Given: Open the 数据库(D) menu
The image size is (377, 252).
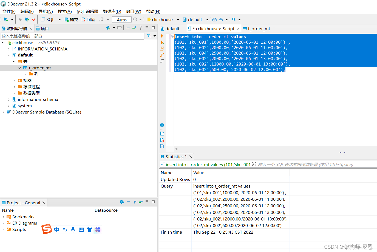Looking at the screenshot, I should click(112, 11).
